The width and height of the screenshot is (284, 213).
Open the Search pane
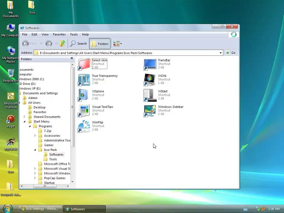pos(78,44)
